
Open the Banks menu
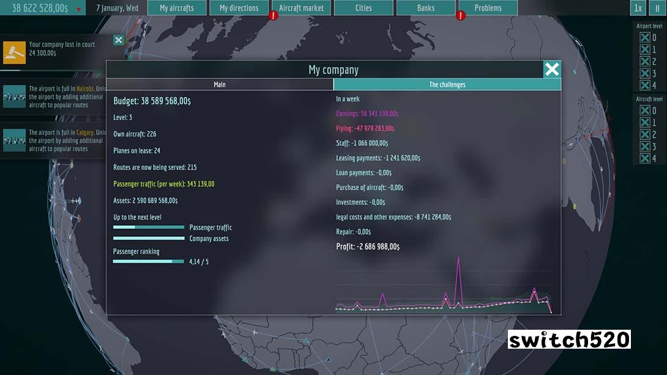tap(425, 8)
